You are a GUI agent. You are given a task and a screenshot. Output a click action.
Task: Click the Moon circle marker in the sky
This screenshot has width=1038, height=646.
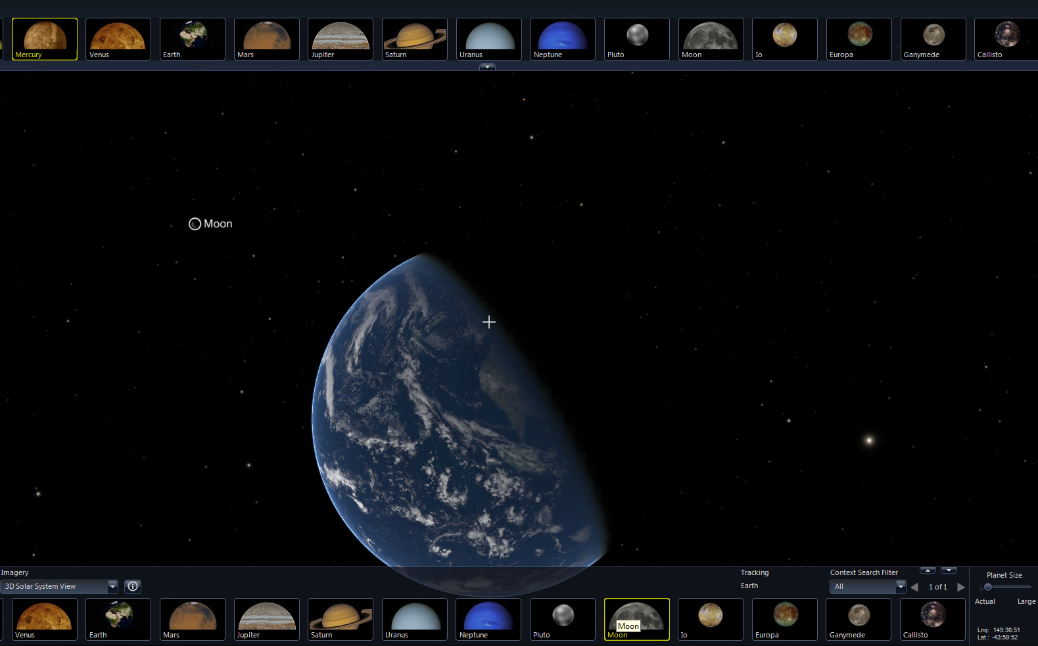coord(195,224)
